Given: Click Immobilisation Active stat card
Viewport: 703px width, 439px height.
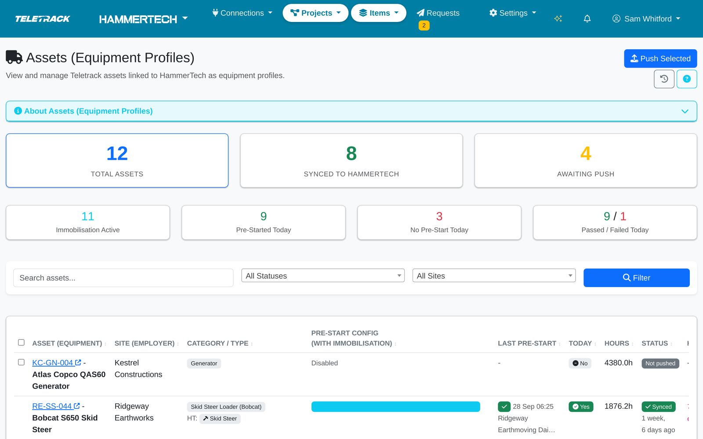Looking at the screenshot, I should (88, 223).
